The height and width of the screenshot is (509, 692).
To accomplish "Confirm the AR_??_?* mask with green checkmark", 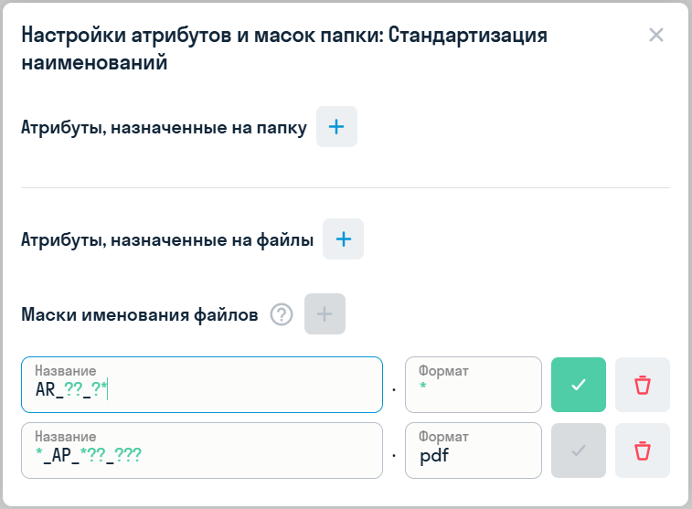I will point(578,385).
